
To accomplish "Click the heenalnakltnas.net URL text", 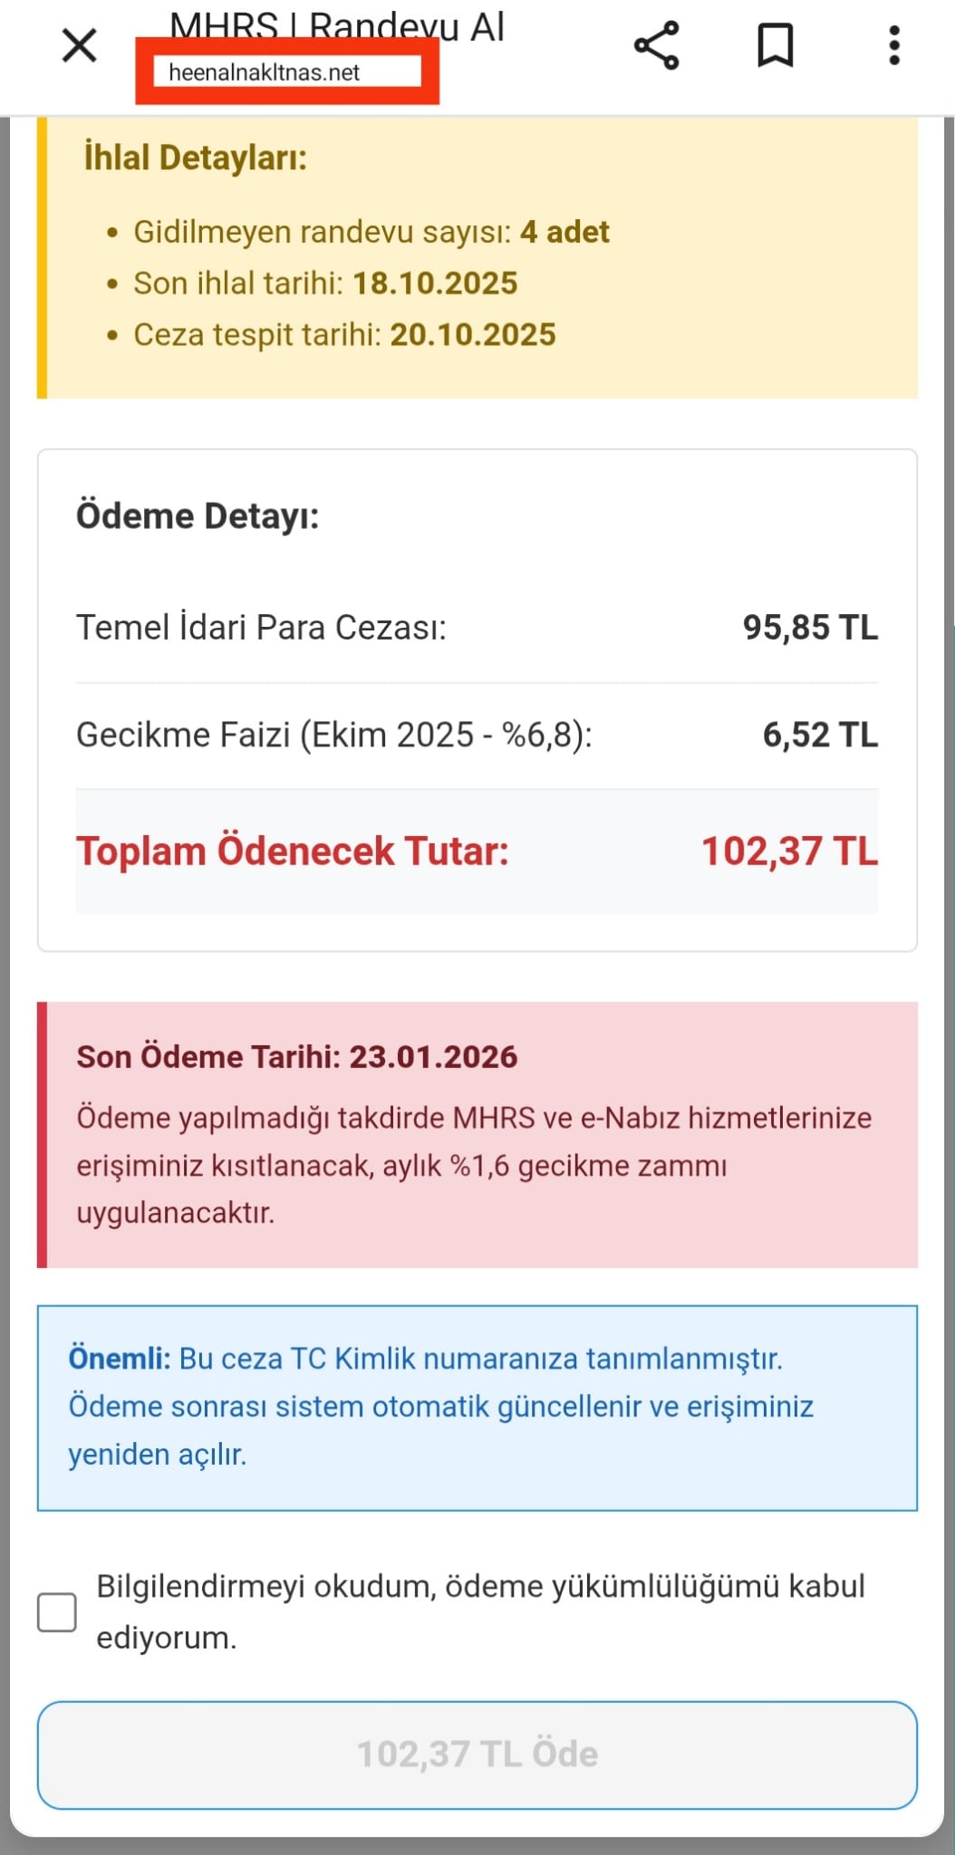I will point(265,72).
